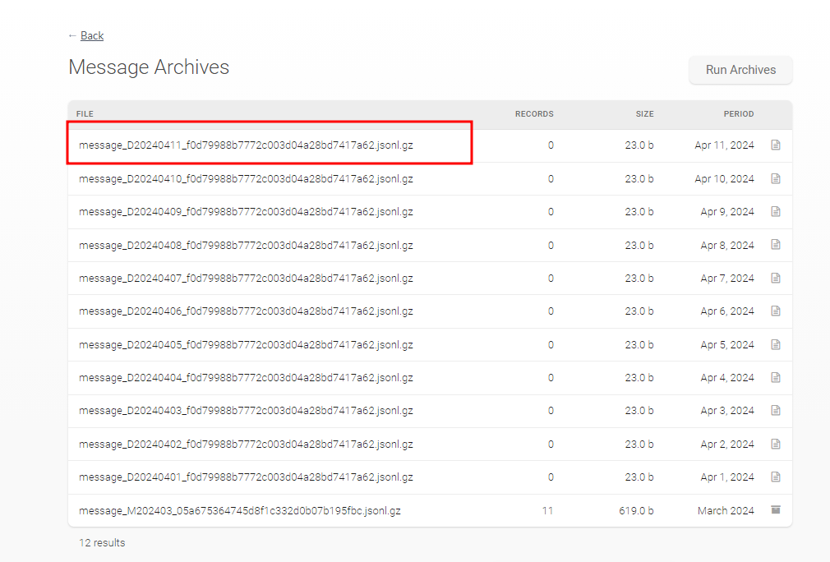Viewport: 830px width, 562px height.
Task: Click the file icon for Apr 4, 2024 row
Action: click(775, 378)
